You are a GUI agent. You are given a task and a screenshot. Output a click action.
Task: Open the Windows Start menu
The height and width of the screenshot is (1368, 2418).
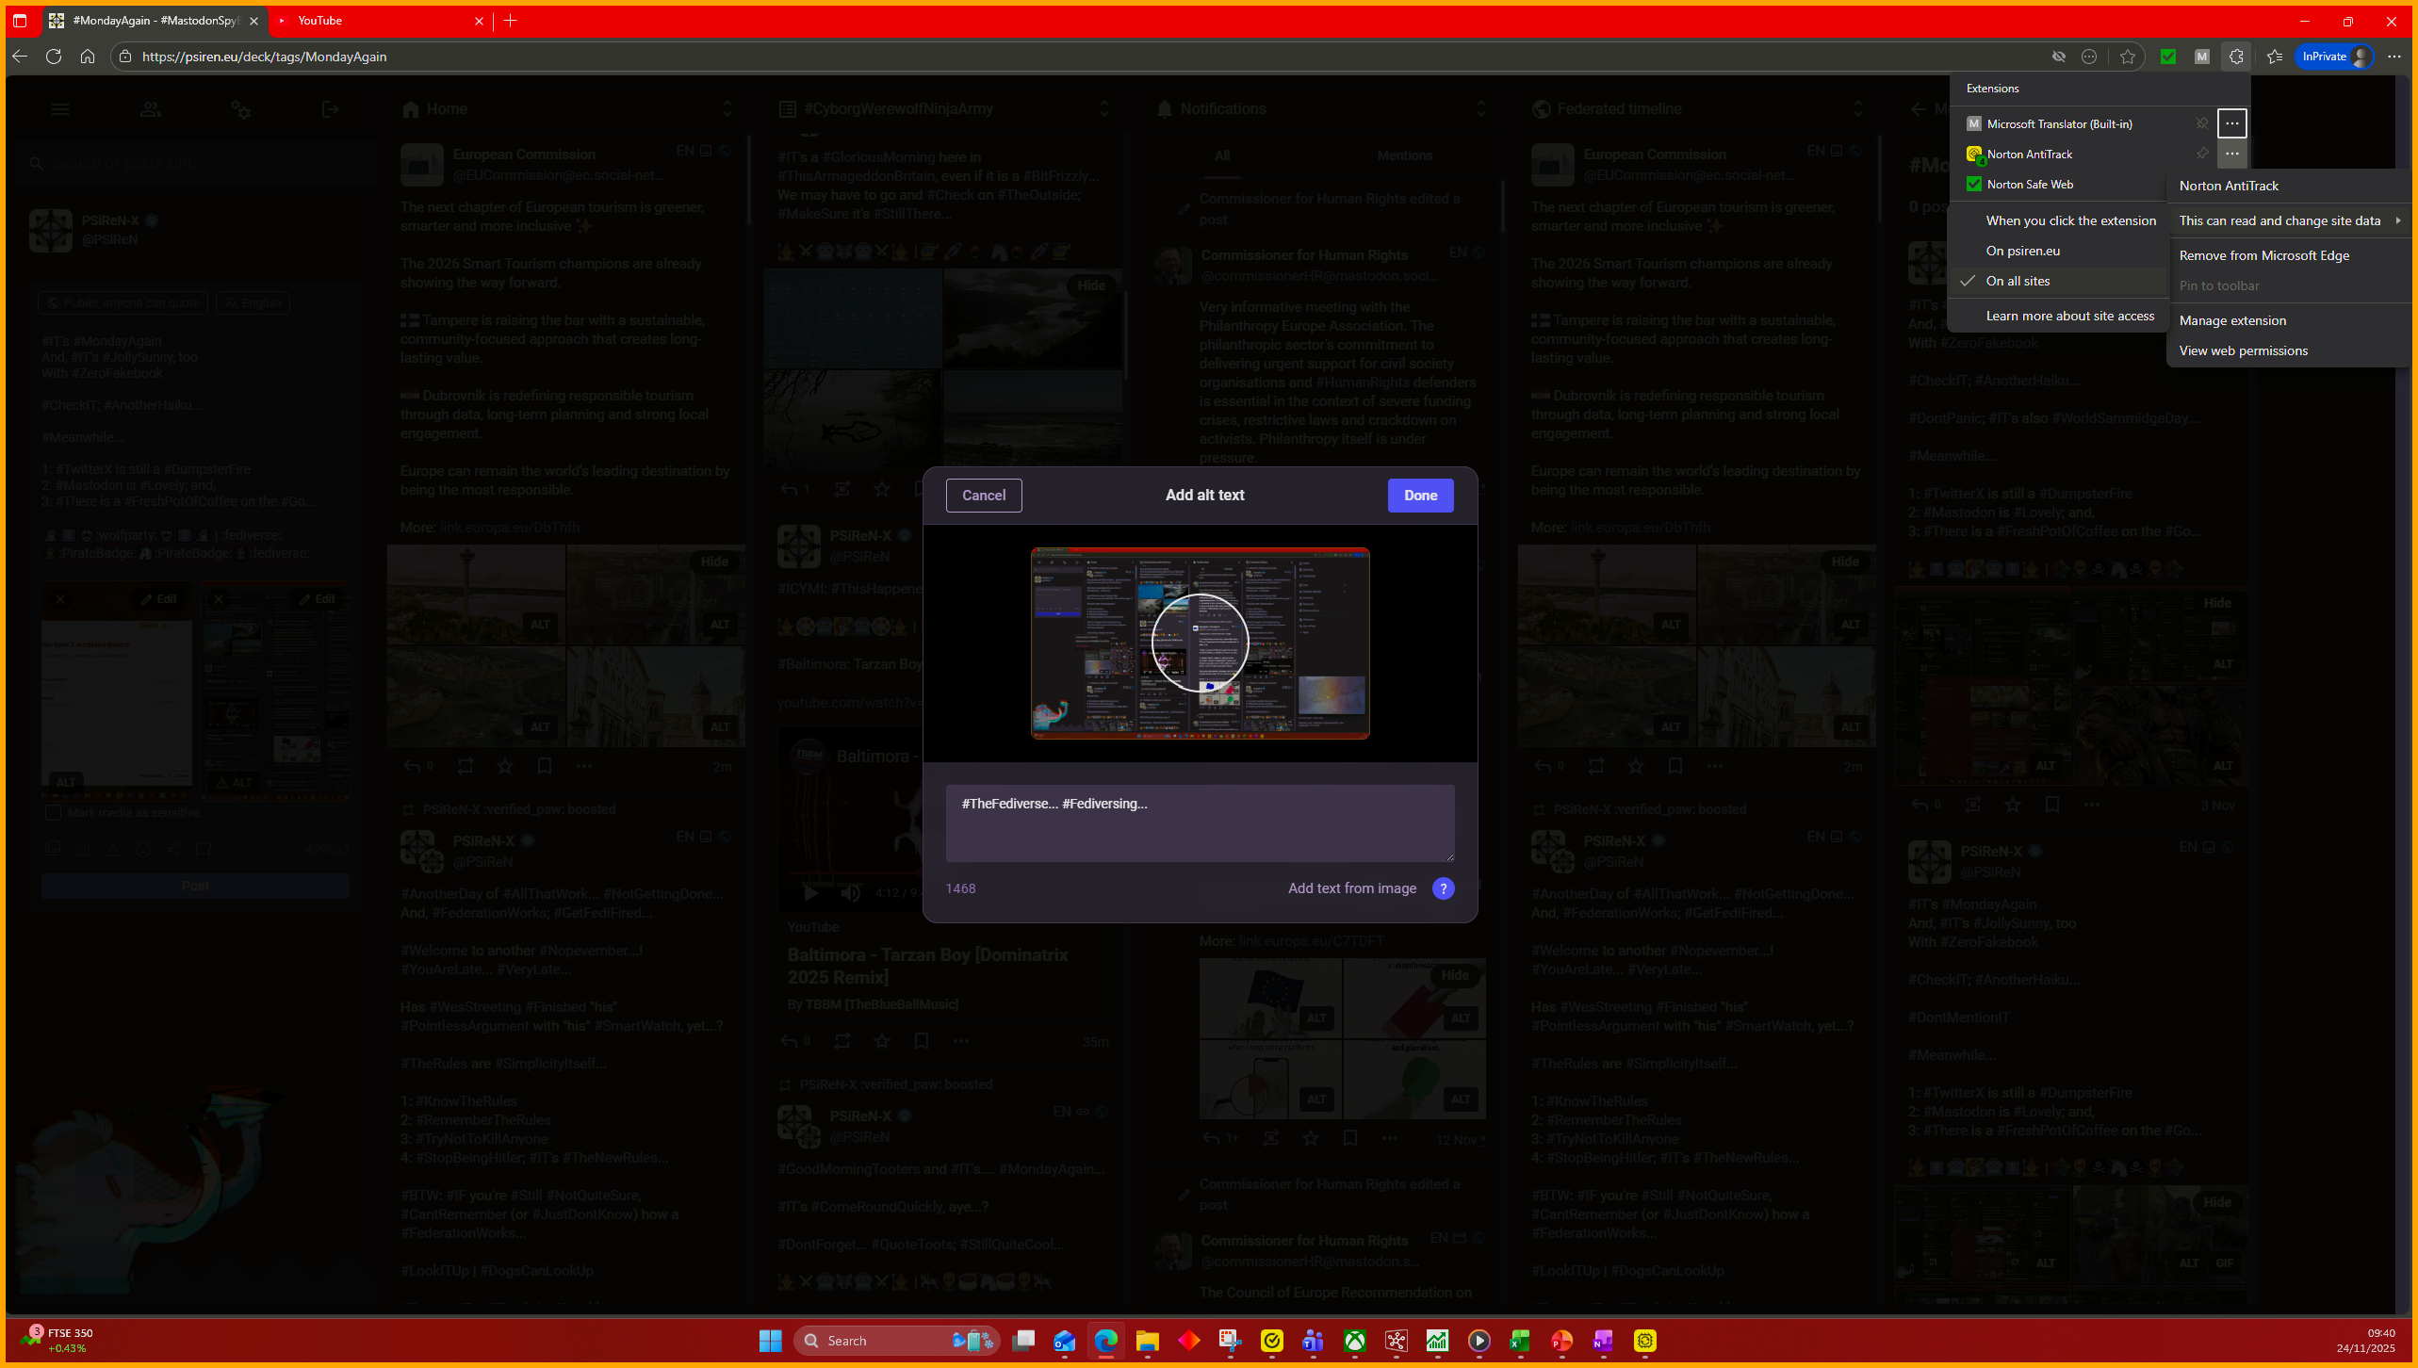click(770, 1341)
